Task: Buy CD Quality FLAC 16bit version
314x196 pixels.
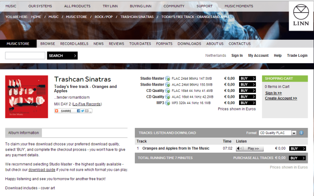Action: [247, 91]
